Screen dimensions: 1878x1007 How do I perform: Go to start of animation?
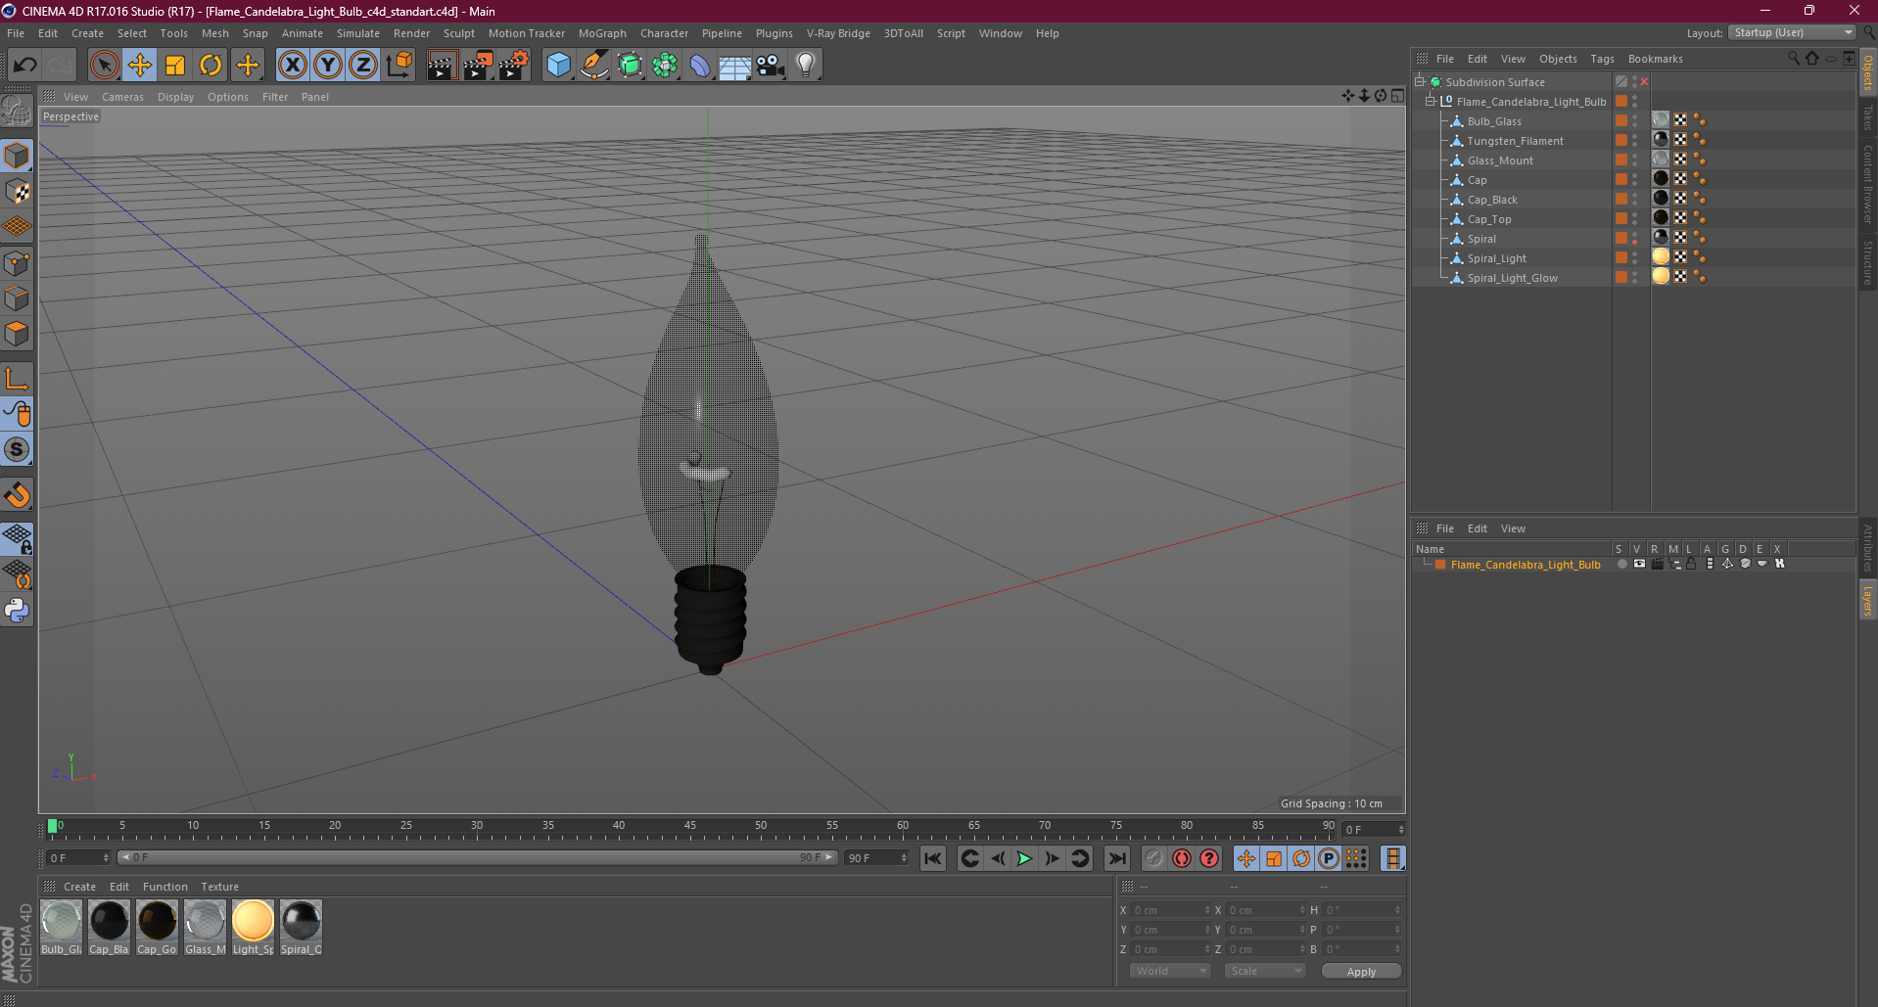coord(933,858)
